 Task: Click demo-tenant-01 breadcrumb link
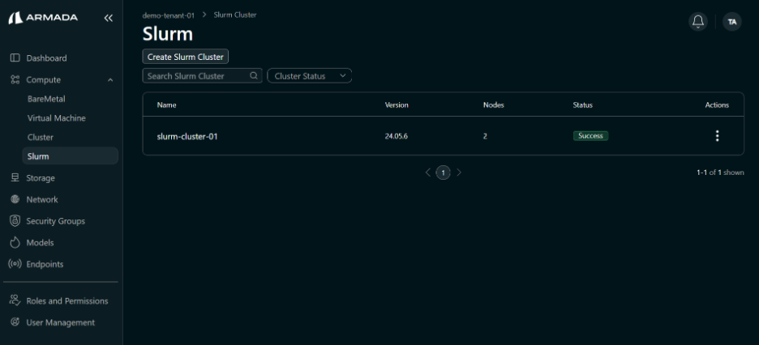pos(169,15)
